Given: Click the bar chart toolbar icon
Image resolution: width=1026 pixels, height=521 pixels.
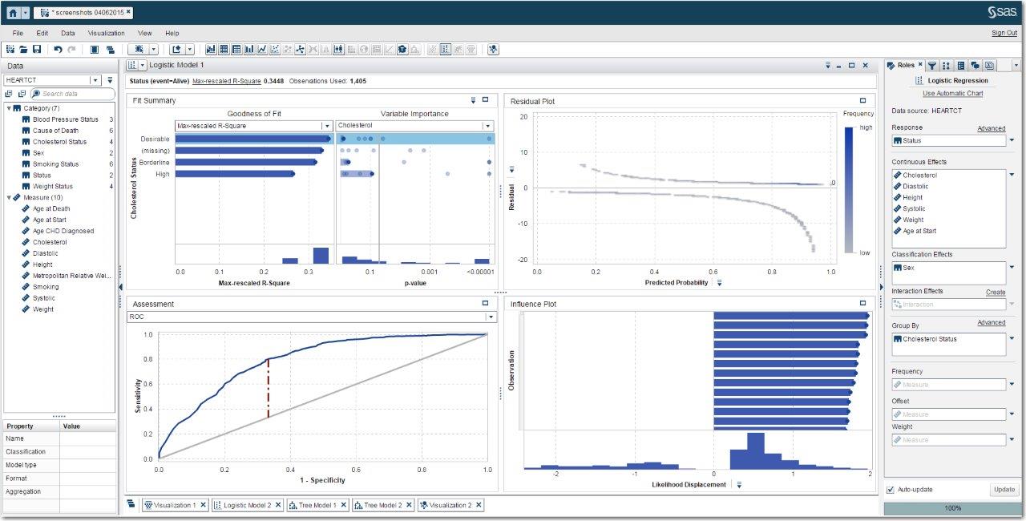Looking at the screenshot, I should point(249,50).
